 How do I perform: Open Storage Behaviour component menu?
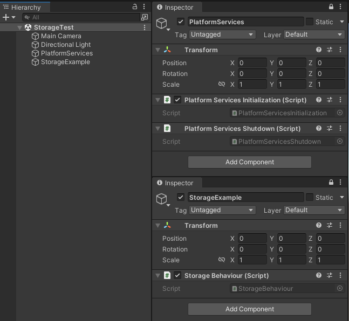pos(340,275)
